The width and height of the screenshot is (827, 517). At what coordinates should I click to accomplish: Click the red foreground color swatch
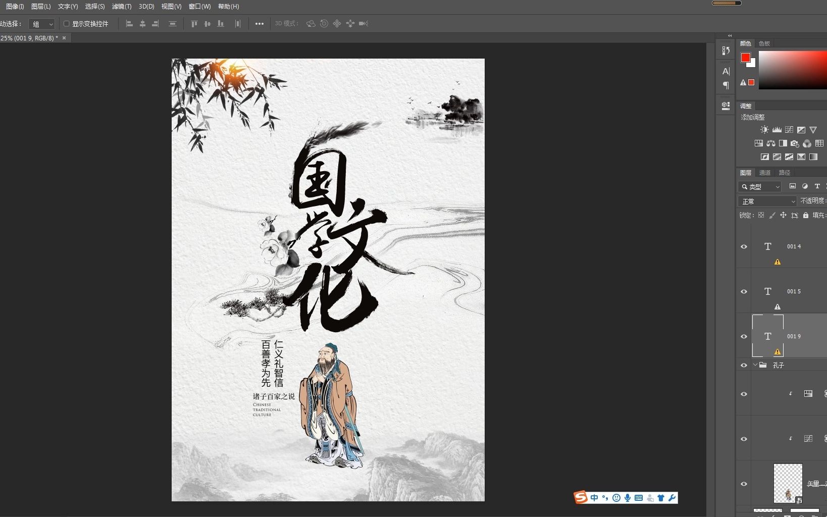[745, 58]
